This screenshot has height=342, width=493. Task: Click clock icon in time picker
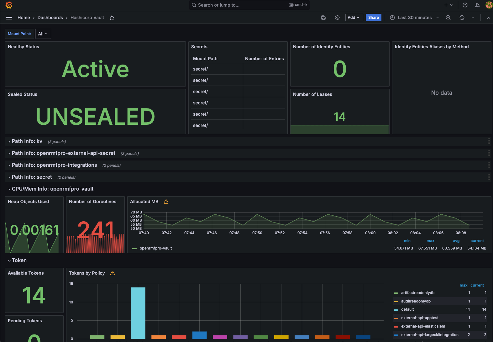pos(392,18)
